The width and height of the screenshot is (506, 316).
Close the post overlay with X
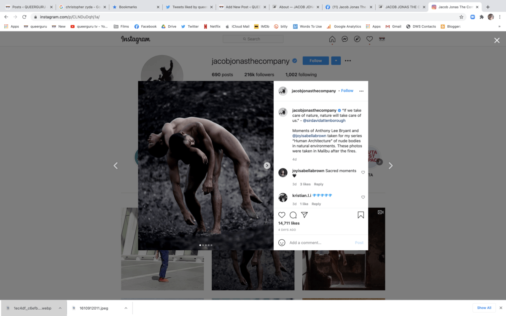click(x=497, y=40)
